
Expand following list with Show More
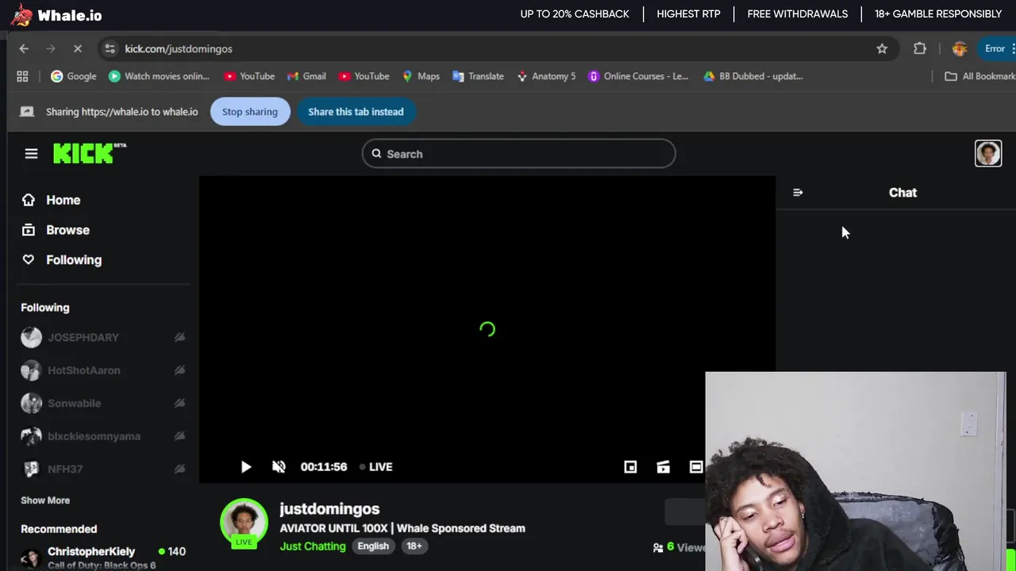point(45,500)
